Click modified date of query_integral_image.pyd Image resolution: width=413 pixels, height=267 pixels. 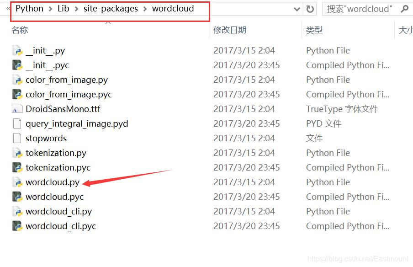(x=247, y=123)
